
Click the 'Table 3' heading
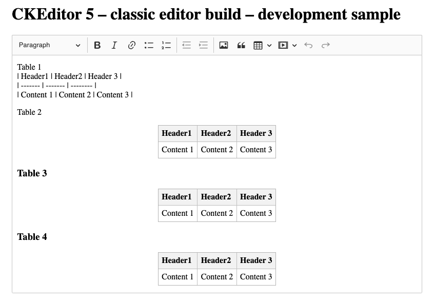(32, 173)
